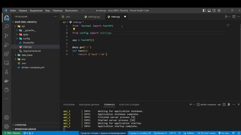Open requirements.txt in explorer
This screenshot has height=135, width=241.
point(35,51)
